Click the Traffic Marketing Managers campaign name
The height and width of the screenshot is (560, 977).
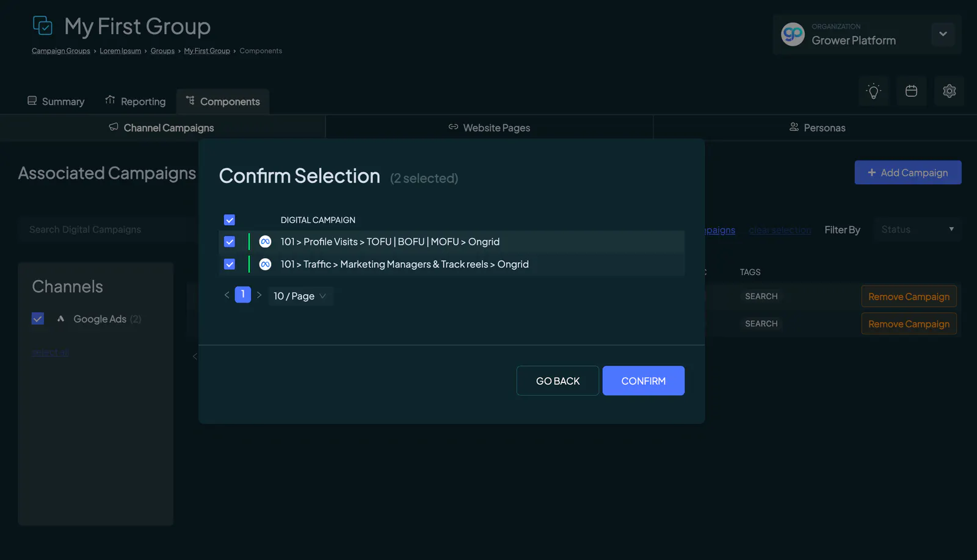pos(405,264)
